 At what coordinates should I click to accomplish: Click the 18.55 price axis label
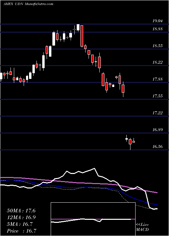point(158,46)
